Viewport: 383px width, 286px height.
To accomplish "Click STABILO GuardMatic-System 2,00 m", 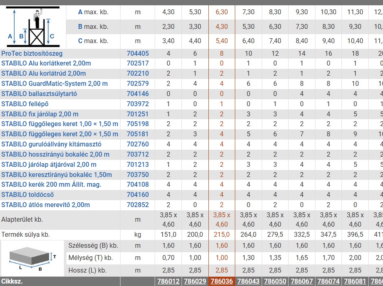I will coord(55,83).
